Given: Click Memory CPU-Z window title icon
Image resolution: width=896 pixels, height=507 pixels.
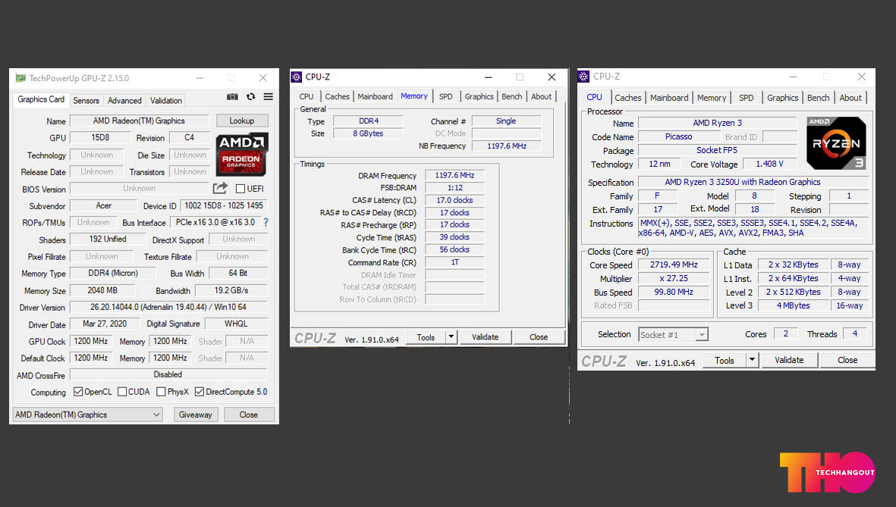Looking at the screenshot, I should click(297, 77).
